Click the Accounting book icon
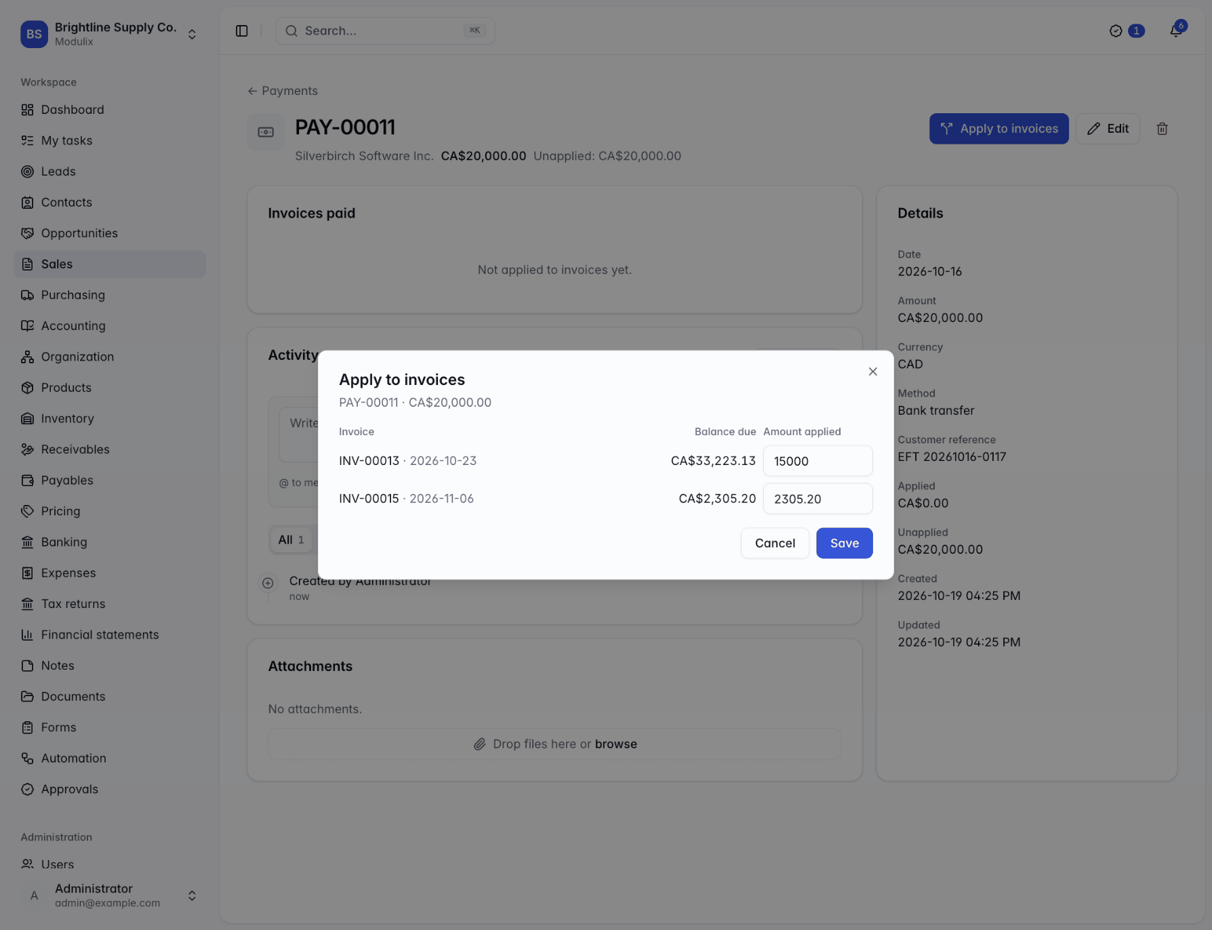Screen dimensions: 1212x930 (27, 326)
